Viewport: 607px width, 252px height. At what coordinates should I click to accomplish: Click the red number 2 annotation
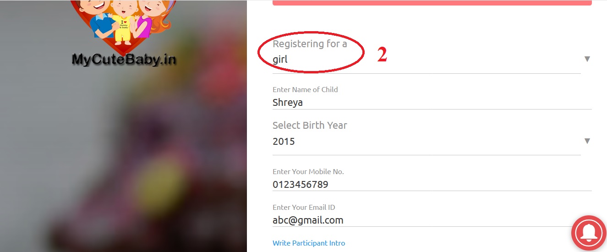click(x=382, y=55)
